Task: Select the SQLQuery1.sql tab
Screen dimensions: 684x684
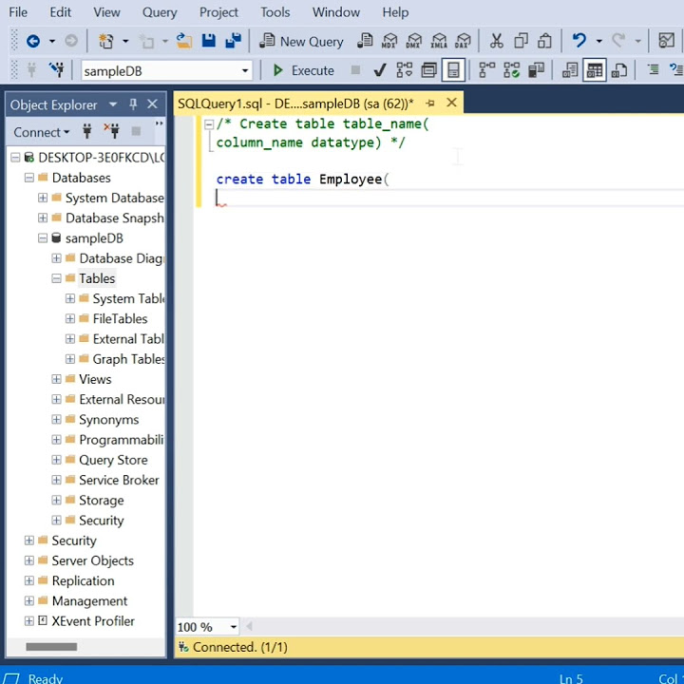Action: click(295, 104)
